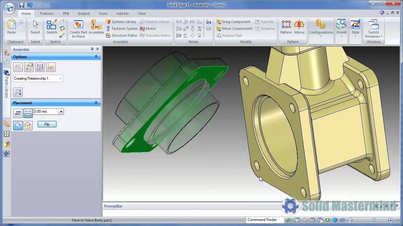
Task: Click the zoom out minus button
Action: pos(350,220)
